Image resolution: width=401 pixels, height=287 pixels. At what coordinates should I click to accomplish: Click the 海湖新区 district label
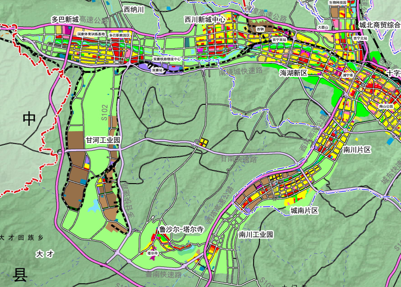coord(293,73)
